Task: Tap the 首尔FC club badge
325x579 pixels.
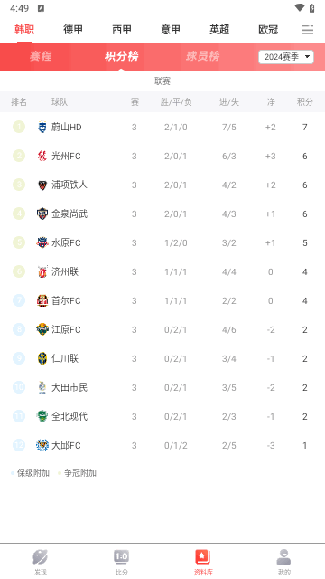Action: [42, 300]
